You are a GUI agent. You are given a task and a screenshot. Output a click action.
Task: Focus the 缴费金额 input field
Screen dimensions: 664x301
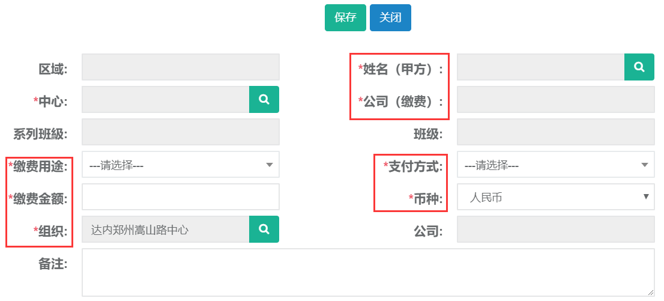(x=180, y=197)
